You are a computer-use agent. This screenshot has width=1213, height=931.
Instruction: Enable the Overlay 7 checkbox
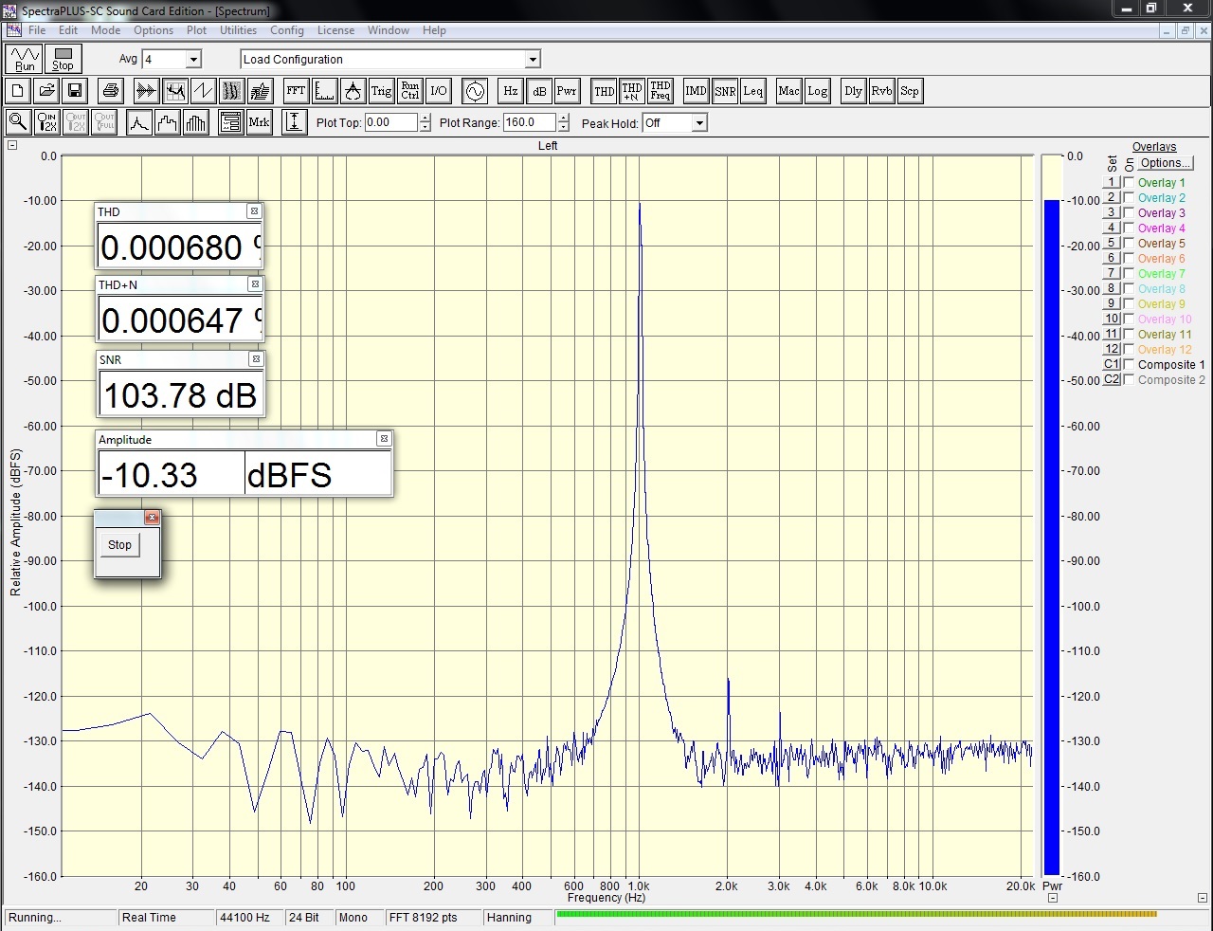tap(1129, 274)
